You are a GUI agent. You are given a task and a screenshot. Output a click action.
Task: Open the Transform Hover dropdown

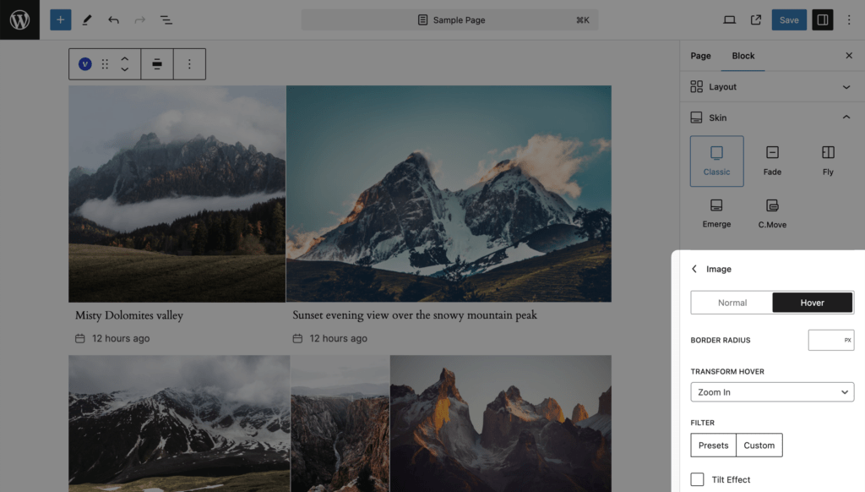pos(772,392)
